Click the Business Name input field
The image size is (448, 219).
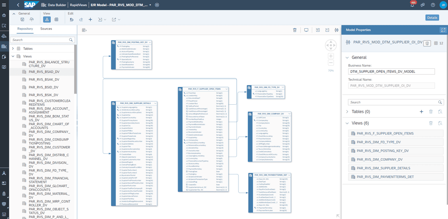click(391, 72)
